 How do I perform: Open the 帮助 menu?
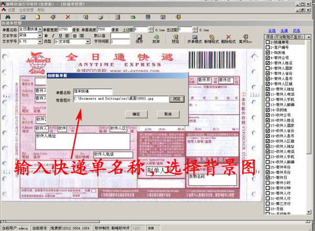click(41, 10)
